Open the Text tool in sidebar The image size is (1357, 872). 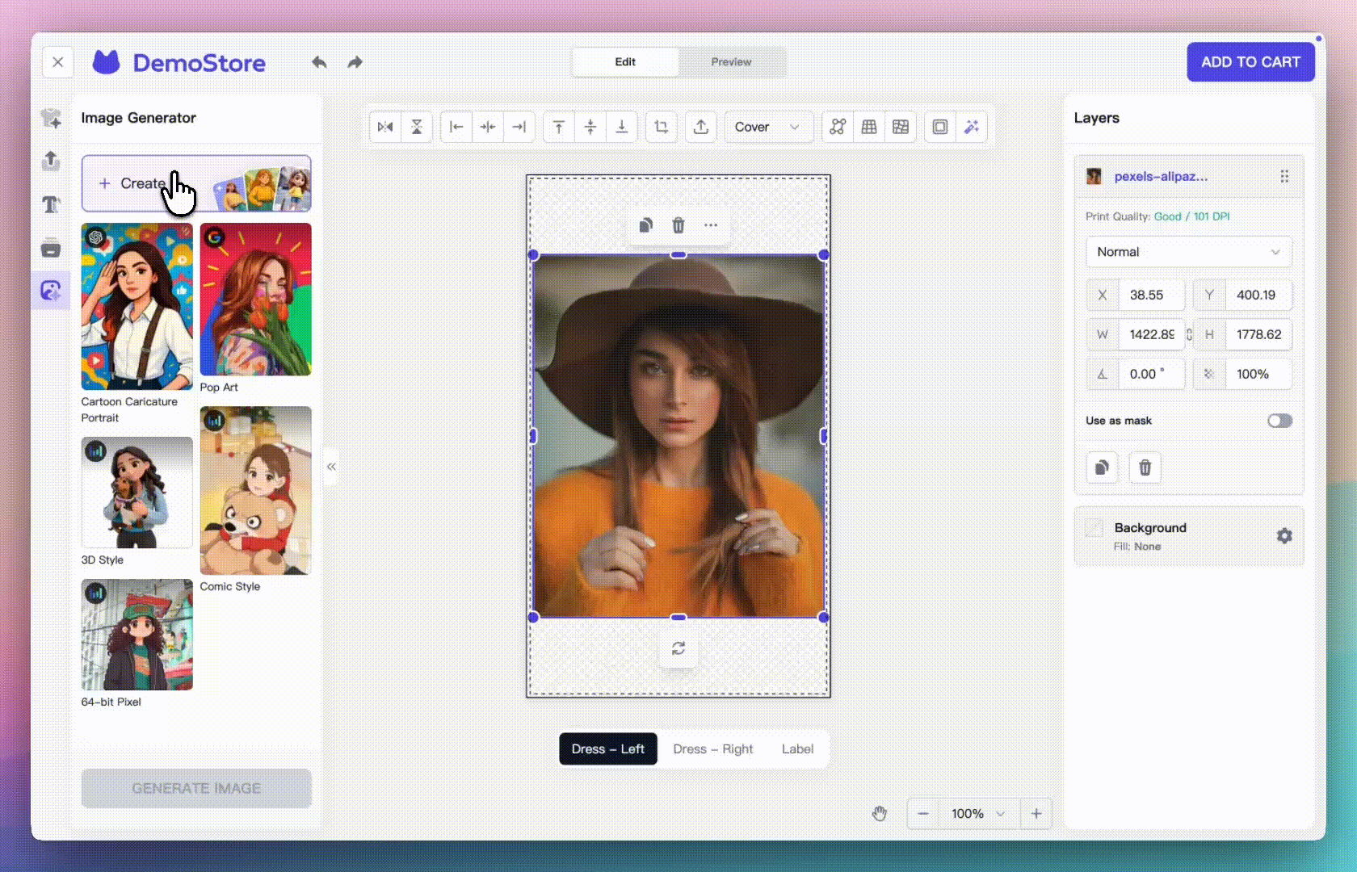point(51,205)
